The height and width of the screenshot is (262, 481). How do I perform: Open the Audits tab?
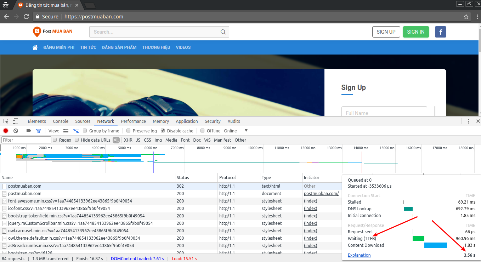tap(234, 121)
